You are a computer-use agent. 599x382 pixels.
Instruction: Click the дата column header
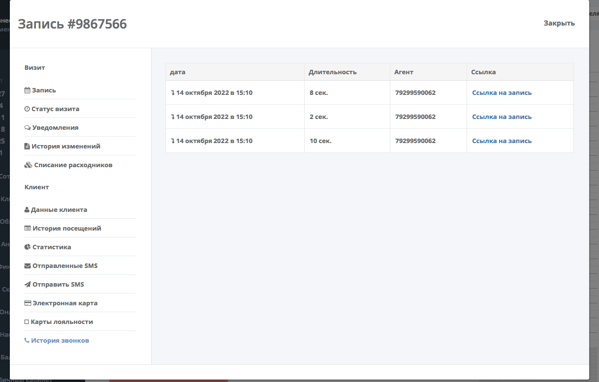(x=177, y=72)
